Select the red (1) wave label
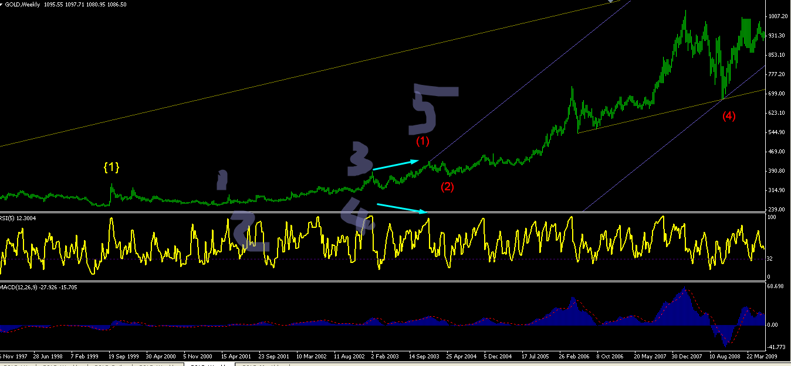Image resolution: width=791 pixels, height=366 pixels. tap(422, 141)
